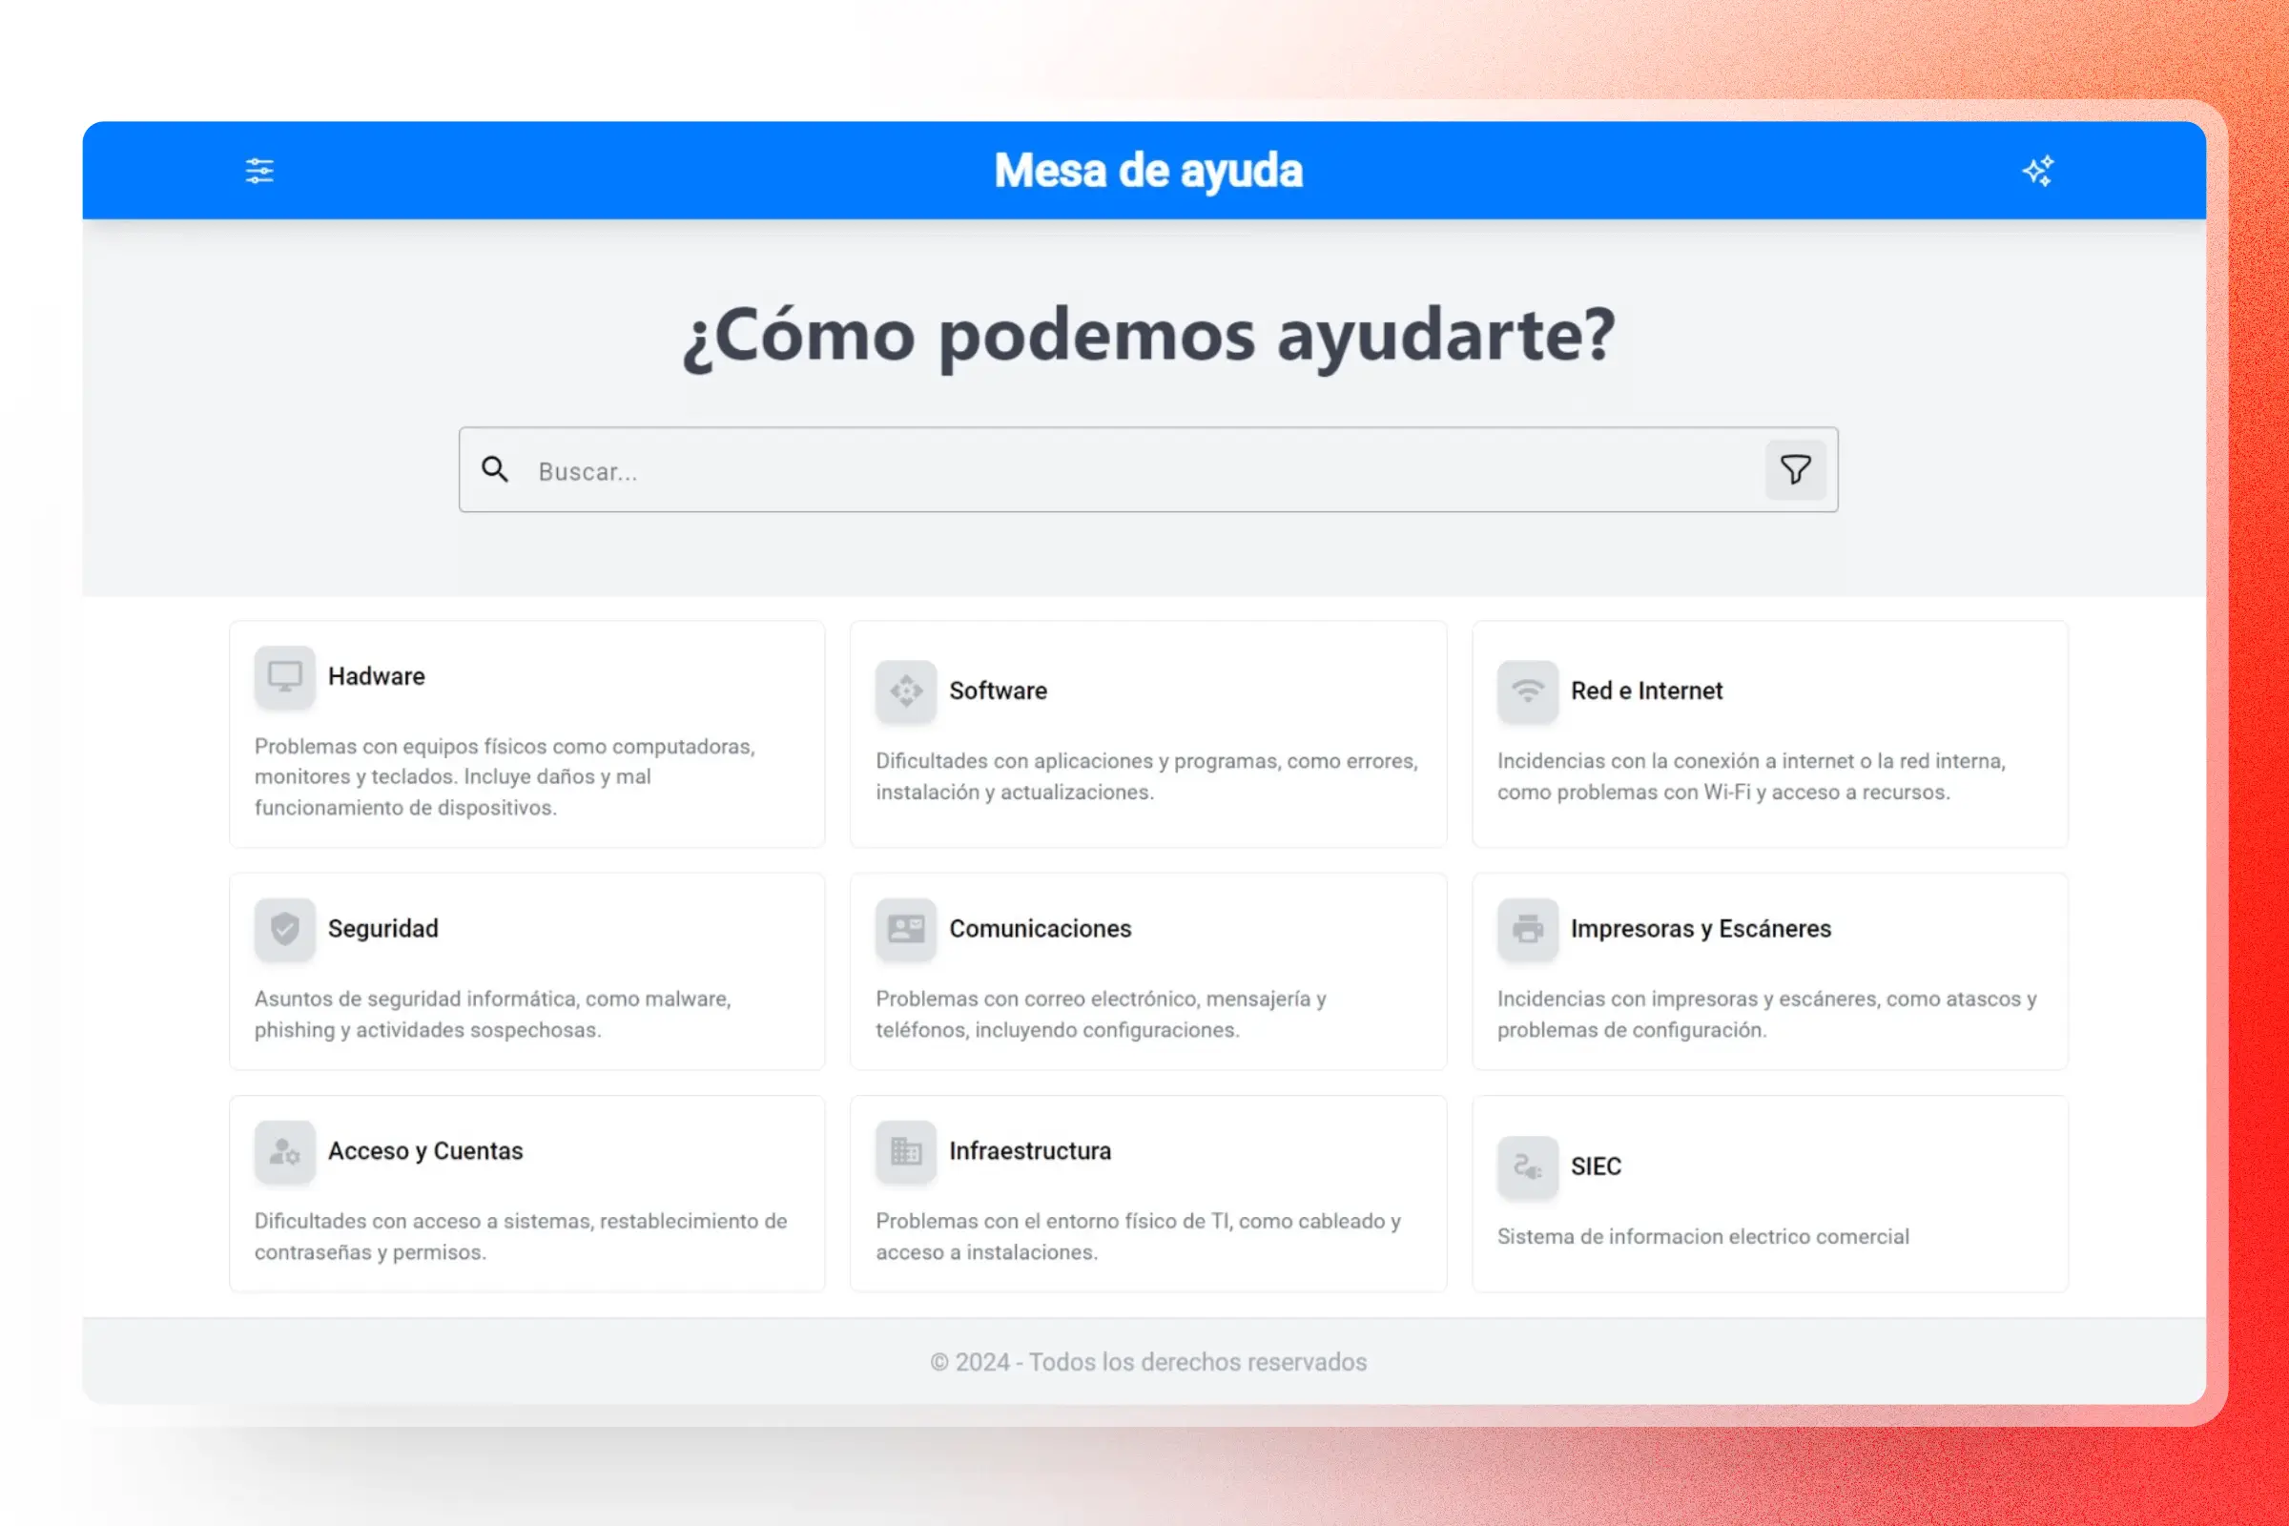The image size is (2289, 1526).
Task: Click the Comunicaciones contact card icon
Action: pos(905,928)
